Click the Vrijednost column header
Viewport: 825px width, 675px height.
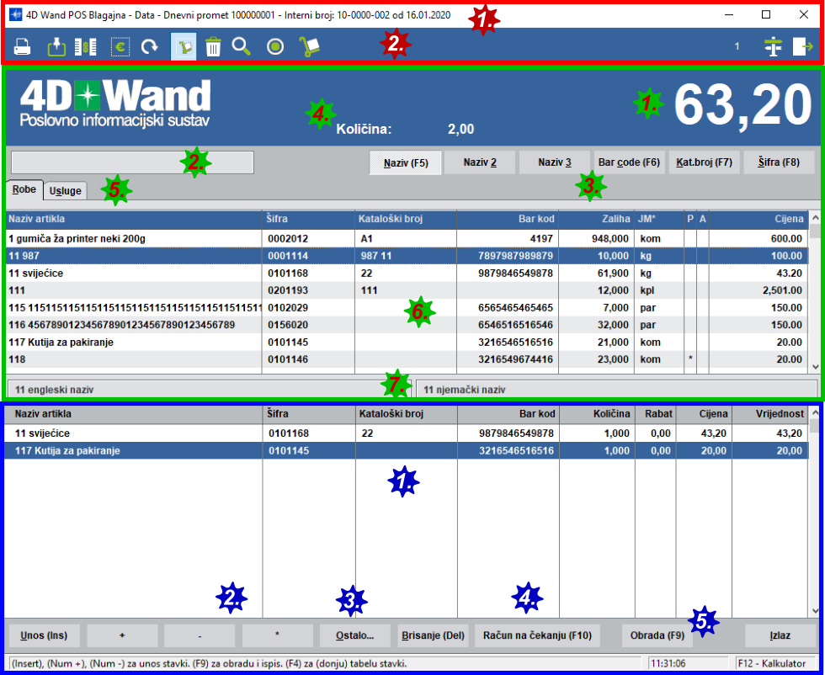pyautogui.click(x=770, y=414)
